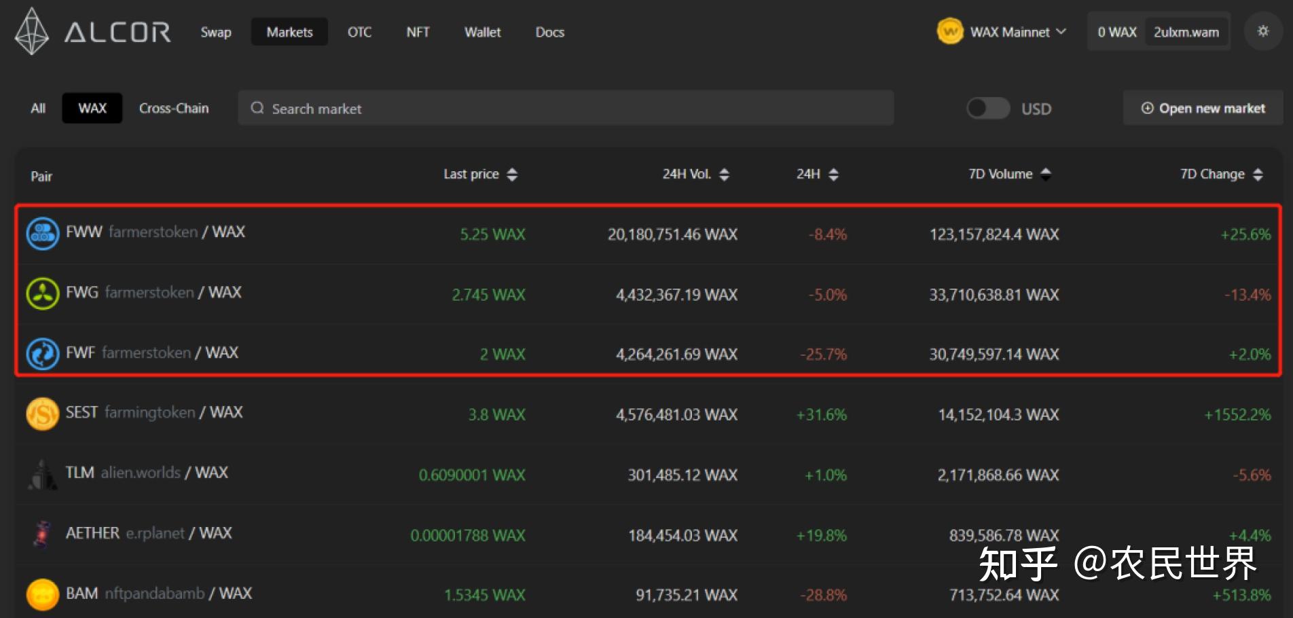Image resolution: width=1293 pixels, height=618 pixels.
Task: Click the AETHER token icon
Action: pos(43,534)
